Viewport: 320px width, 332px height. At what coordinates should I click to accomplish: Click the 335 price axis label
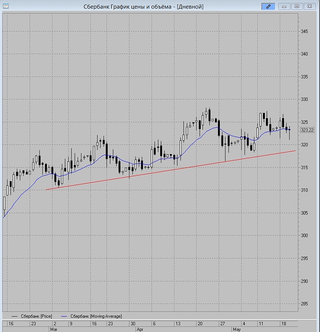[x=304, y=77]
